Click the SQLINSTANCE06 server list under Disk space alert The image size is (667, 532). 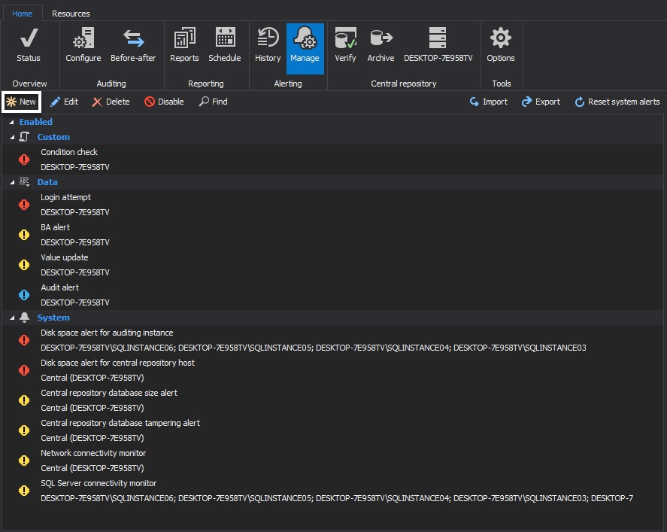click(x=314, y=348)
